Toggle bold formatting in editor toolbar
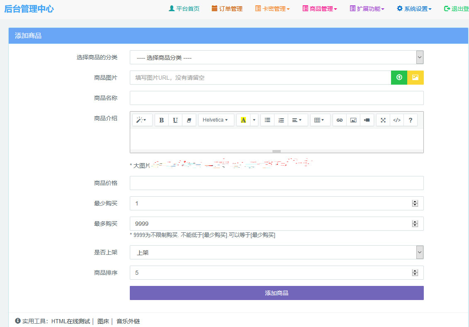Viewport: 469px width, 327px height. [162, 120]
